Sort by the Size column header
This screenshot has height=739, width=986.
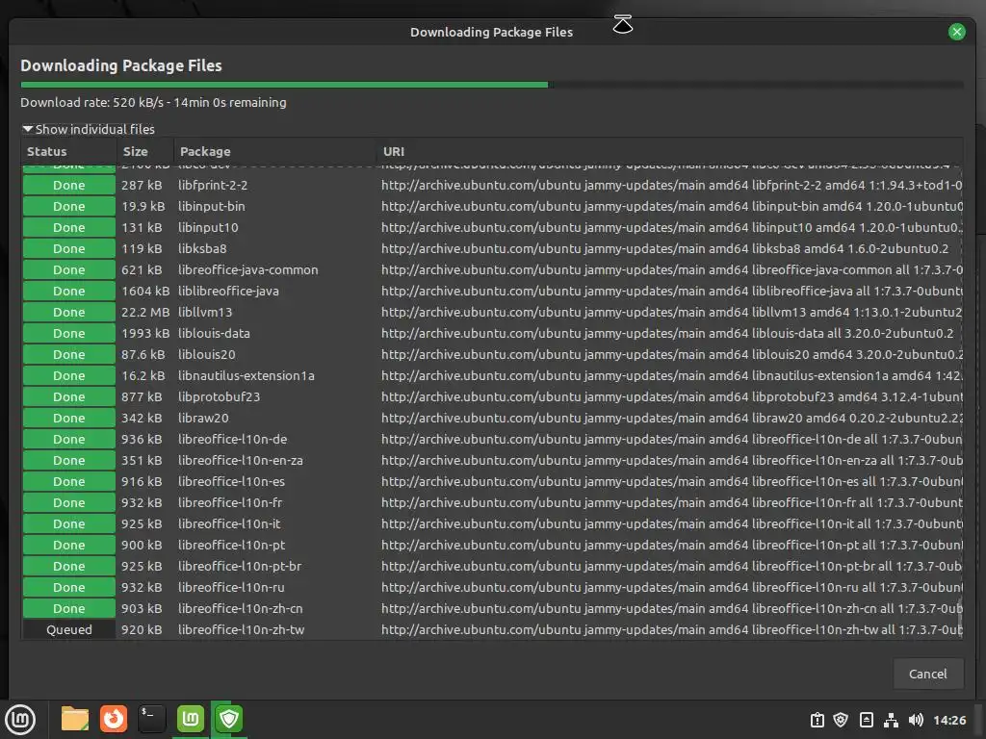click(145, 151)
